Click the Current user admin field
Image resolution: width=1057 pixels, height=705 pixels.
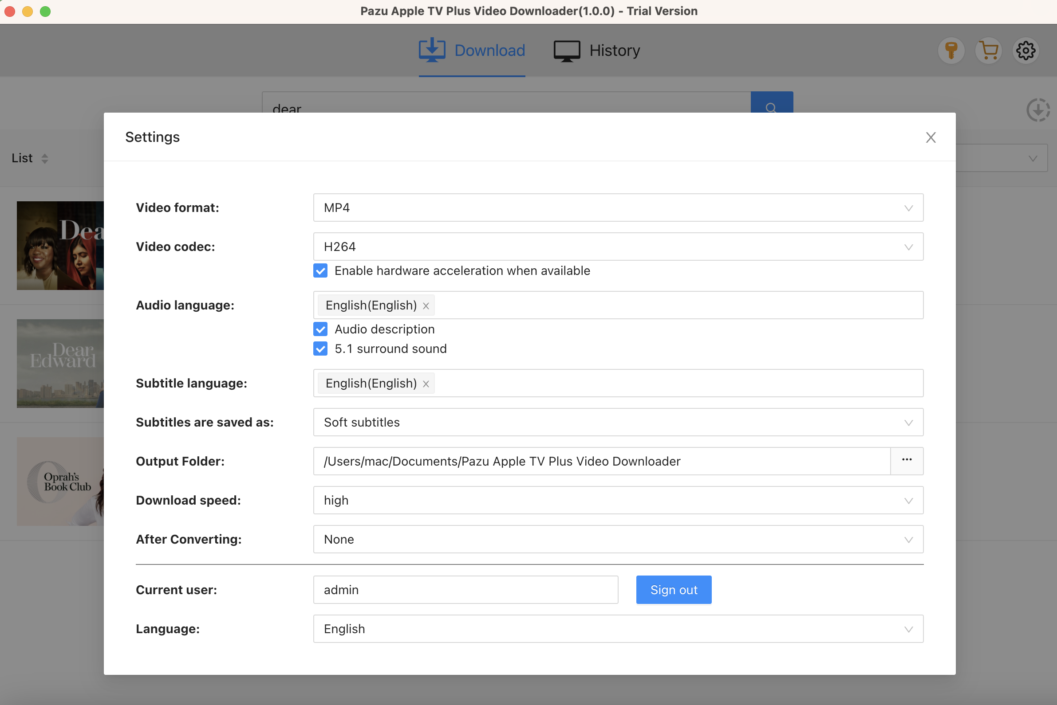pyautogui.click(x=466, y=589)
